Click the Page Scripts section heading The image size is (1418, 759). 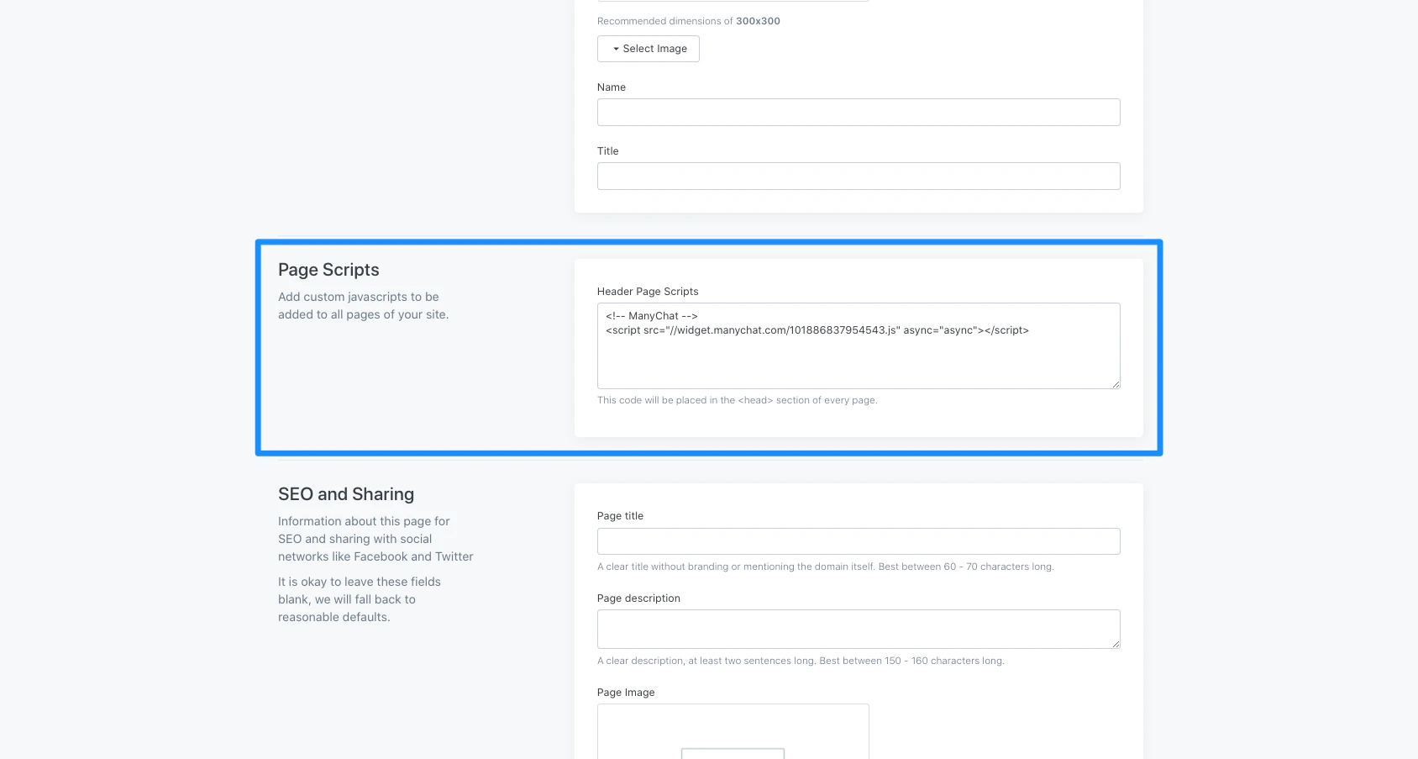click(328, 270)
